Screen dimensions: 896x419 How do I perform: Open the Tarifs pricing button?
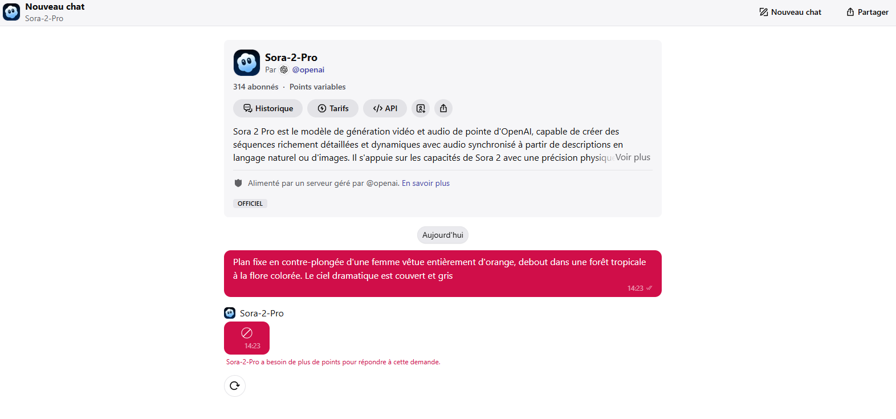(333, 108)
